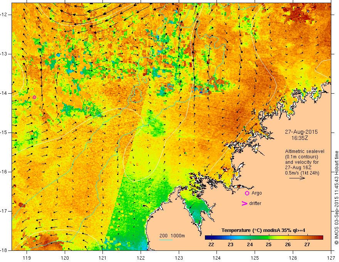Click the dark red end of temperature color bar
Image resolution: width=339 pixels, height=262 pixels.
pos(321,238)
